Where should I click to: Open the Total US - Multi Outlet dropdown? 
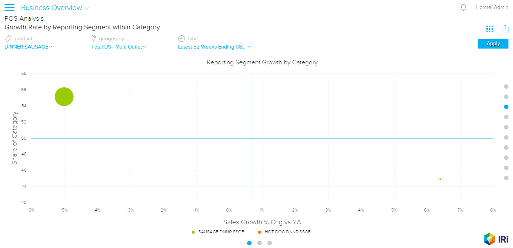coord(118,47)
